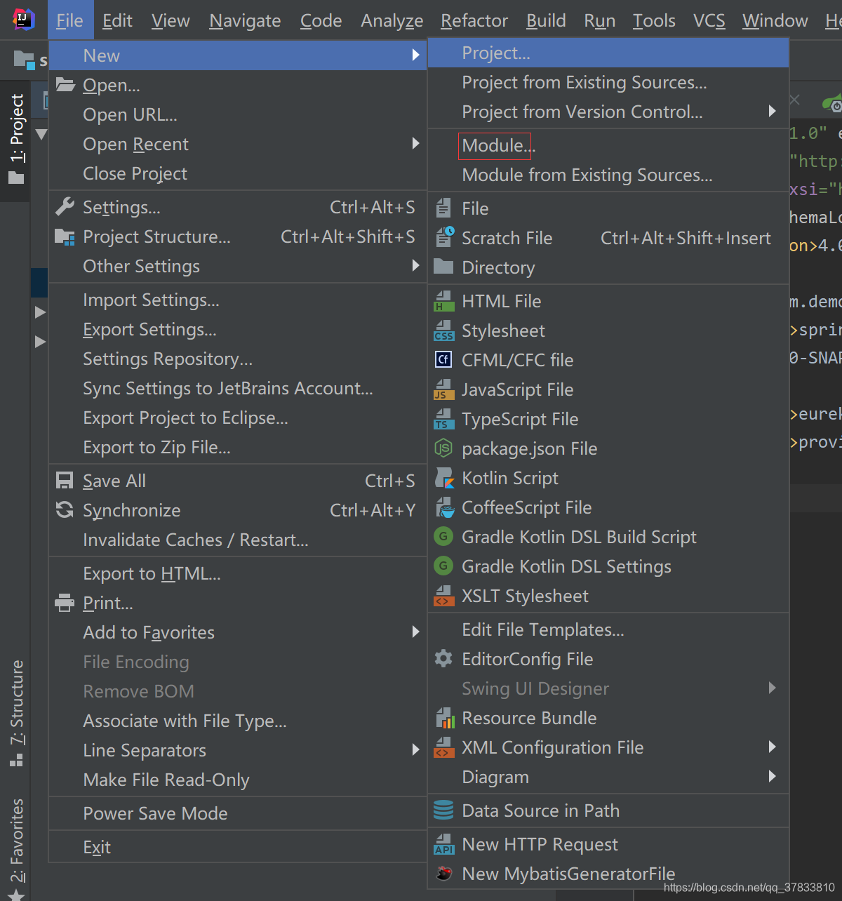Choose Exit from the File menu

coord(238,847)
